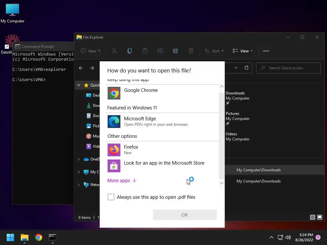Click File Explorer on the taskbar
327x245 pixels.
pos(24,237)
